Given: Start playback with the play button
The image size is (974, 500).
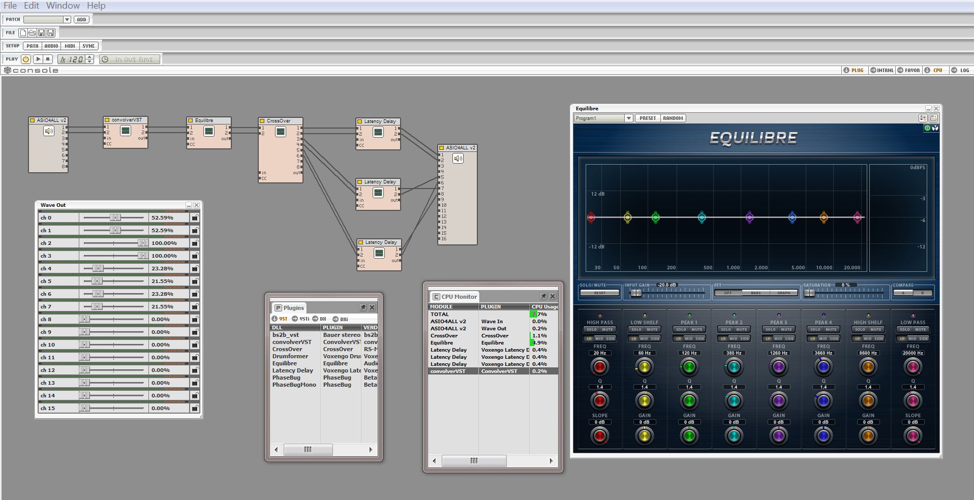Looking at the screenshot, I should click(x=38, y=59).
